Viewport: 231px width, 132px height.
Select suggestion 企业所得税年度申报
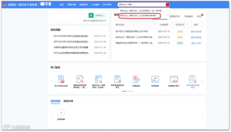(x=138, y=16)
